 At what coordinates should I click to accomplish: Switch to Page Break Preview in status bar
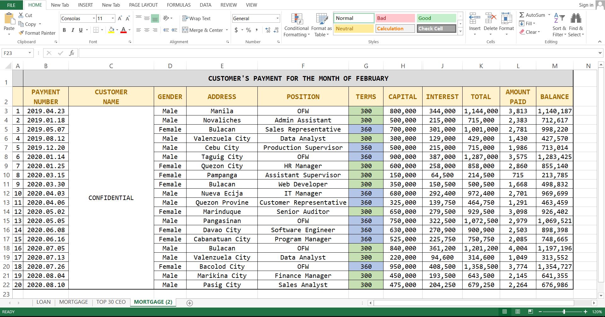coord(530,312)
